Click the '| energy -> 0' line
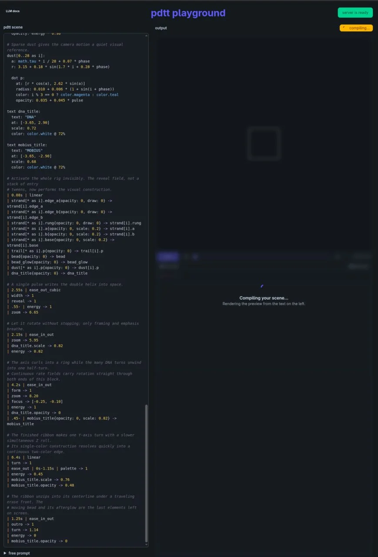 tap(21, 536)
